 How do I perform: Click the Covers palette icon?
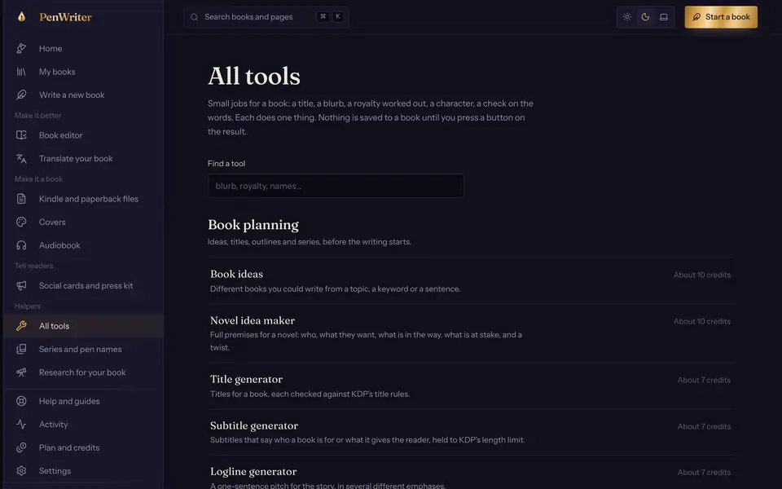(x=21, y=222)
